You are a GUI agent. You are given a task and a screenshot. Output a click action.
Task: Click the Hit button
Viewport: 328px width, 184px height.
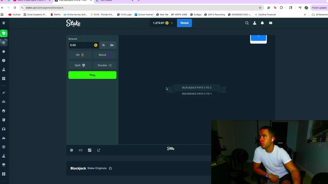click(80, 55)
